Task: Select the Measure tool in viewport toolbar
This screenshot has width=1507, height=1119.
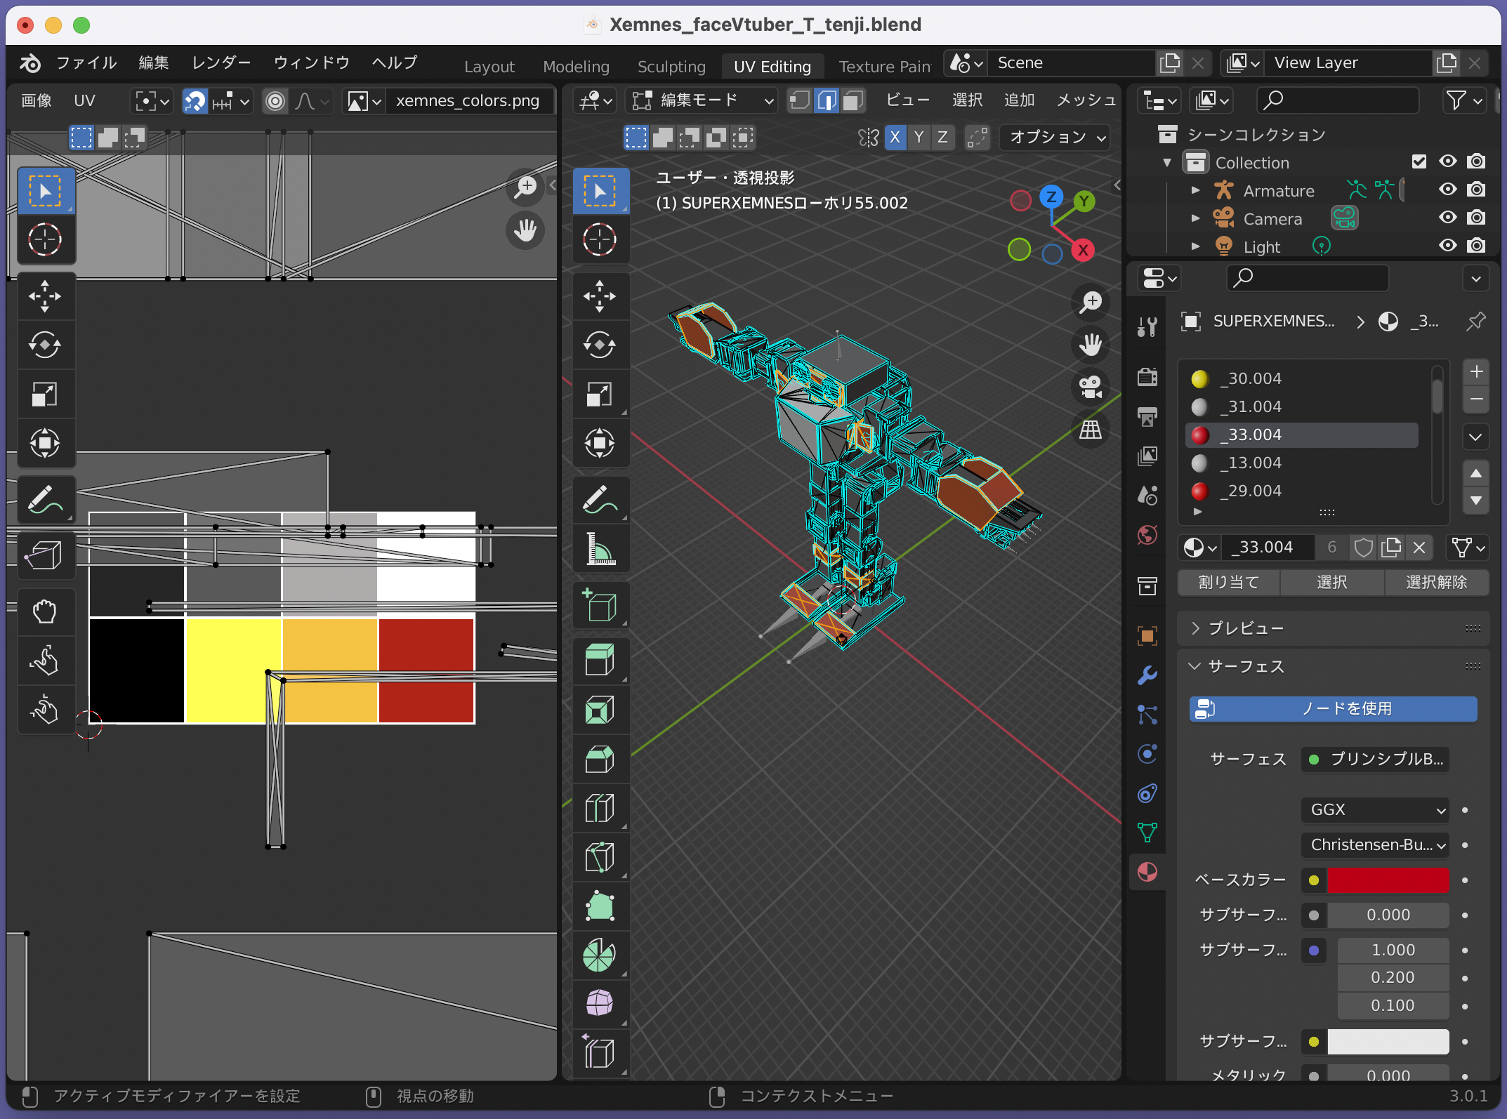Action: click(599, 549)
